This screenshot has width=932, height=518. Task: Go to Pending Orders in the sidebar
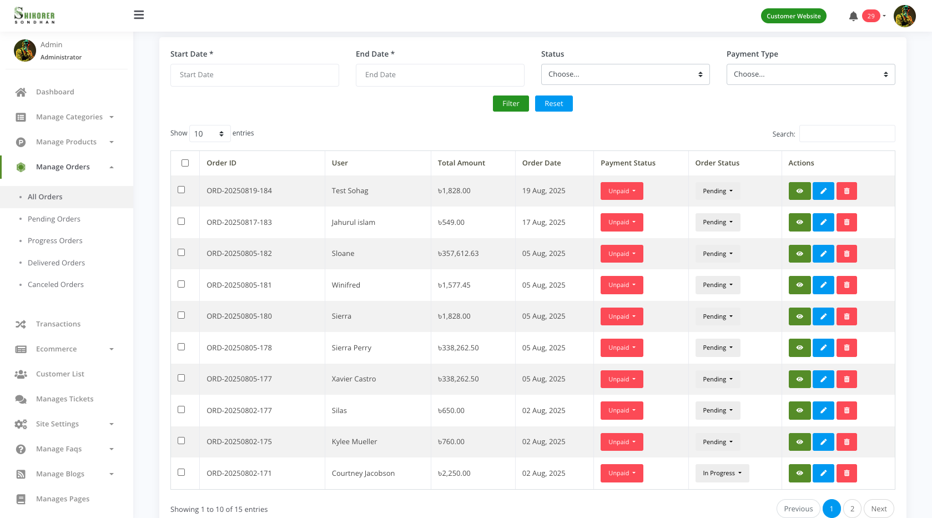54,219
